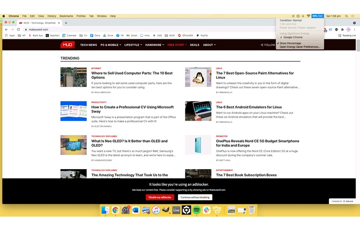The image size is (360, 232).
Task: Reload the page with refresh icon
Action: [x=18, y=29]
